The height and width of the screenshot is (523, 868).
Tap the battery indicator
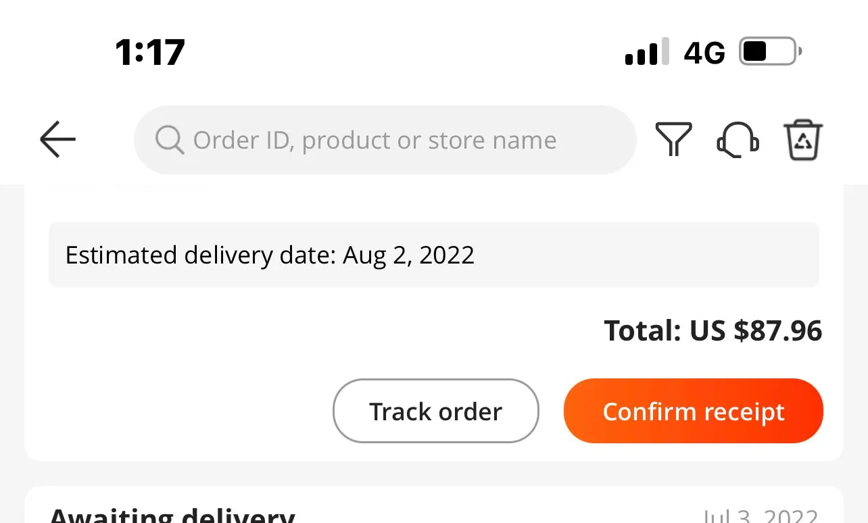(770, 52)
